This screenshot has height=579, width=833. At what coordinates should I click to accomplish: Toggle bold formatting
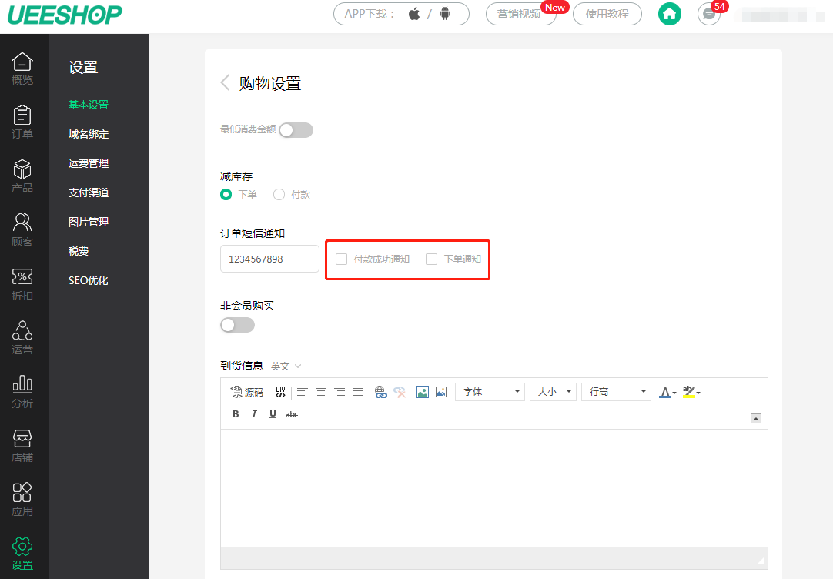click(236, 414)
